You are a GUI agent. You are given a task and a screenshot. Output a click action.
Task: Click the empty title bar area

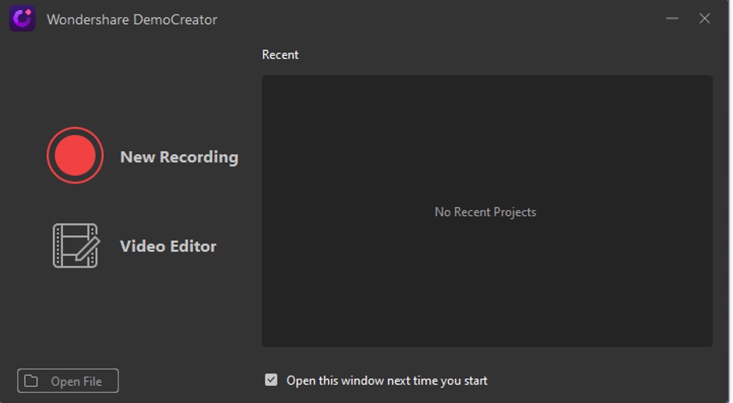point(436,19)
